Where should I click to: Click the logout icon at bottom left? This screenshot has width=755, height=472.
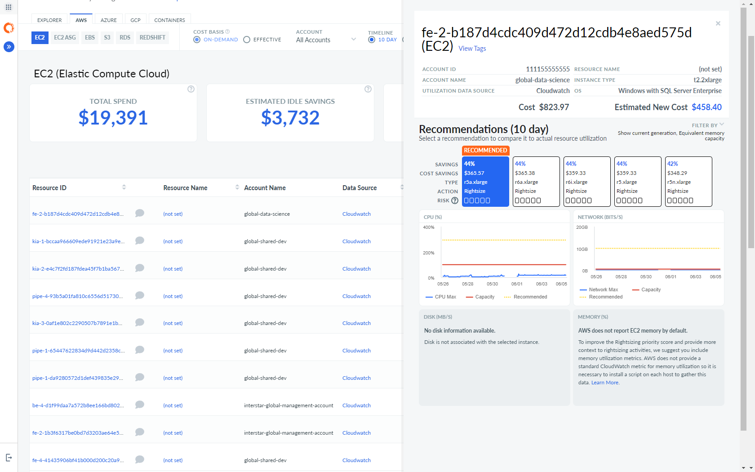coord(9,457)
